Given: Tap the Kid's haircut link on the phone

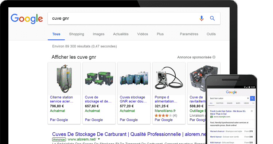Looking at the screenshot, I should pyautogui.click(x=215, y=143).
